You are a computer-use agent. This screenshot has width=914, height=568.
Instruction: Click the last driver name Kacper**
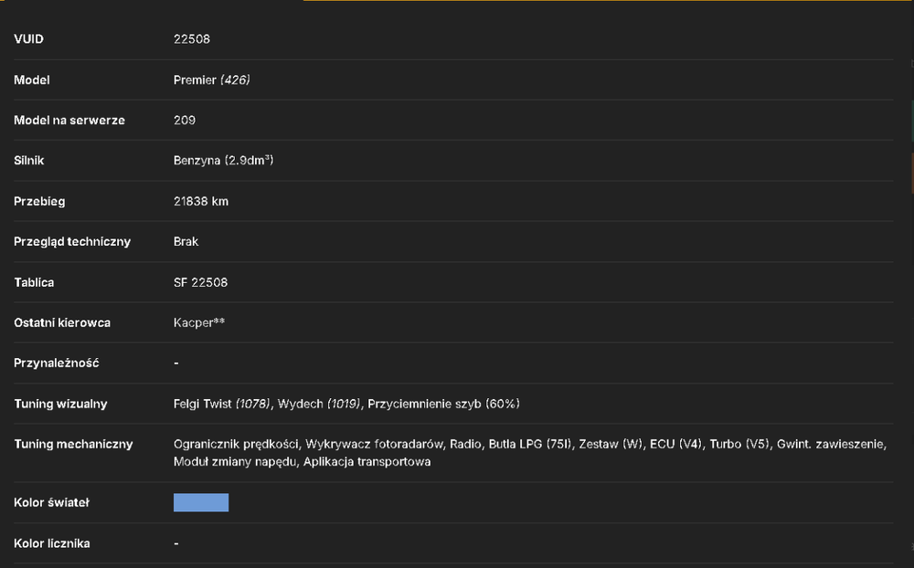(x=199, y=322)
